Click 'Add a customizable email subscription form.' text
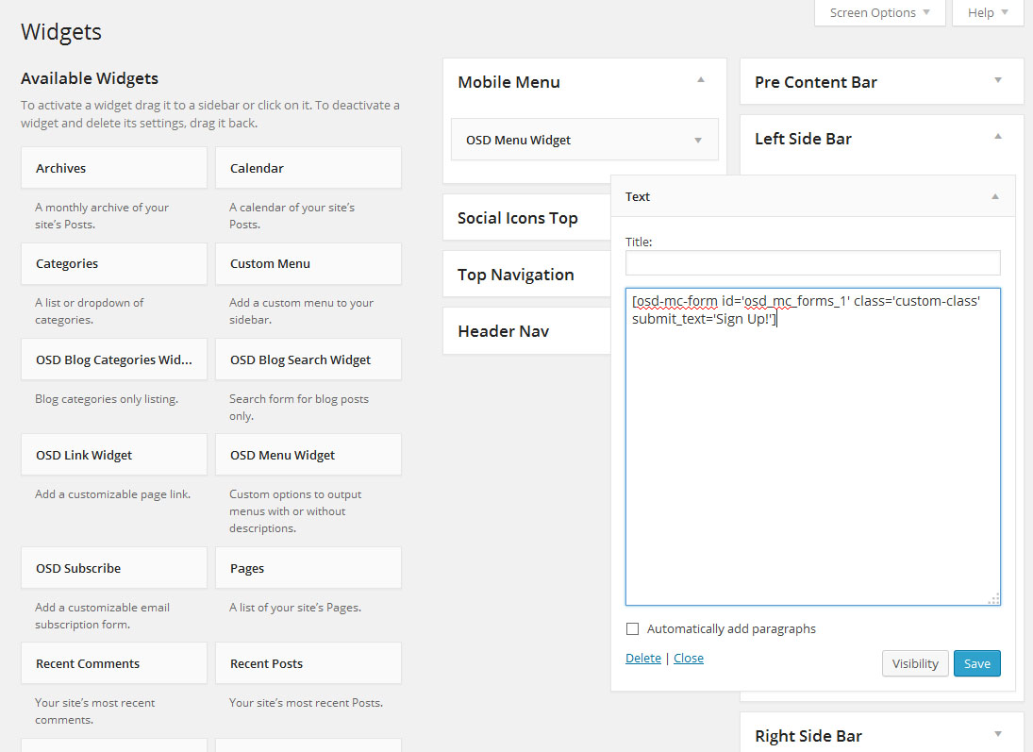The height and width of the screenshot is (752, 1033). [x=102, y=615]
